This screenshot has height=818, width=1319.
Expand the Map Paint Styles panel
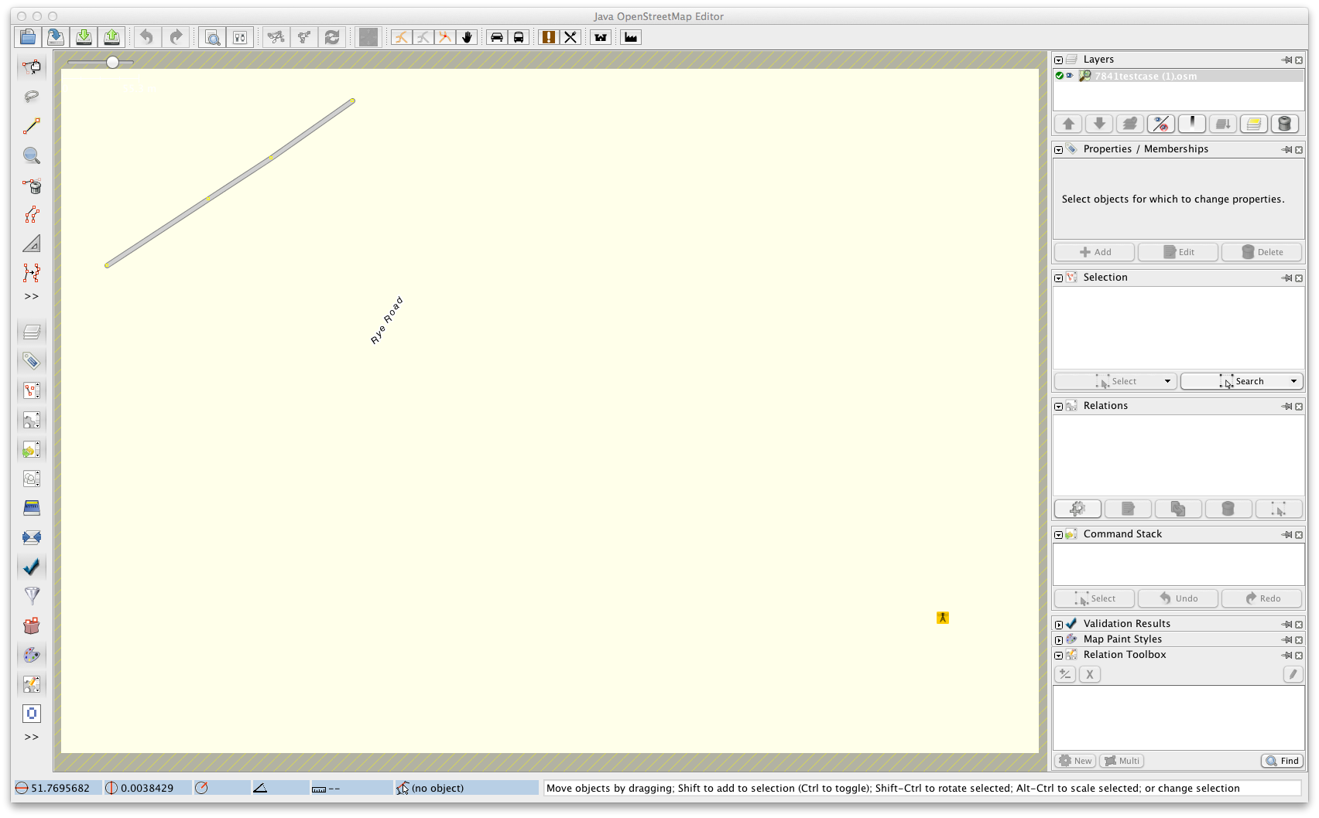click(1058, 639)
